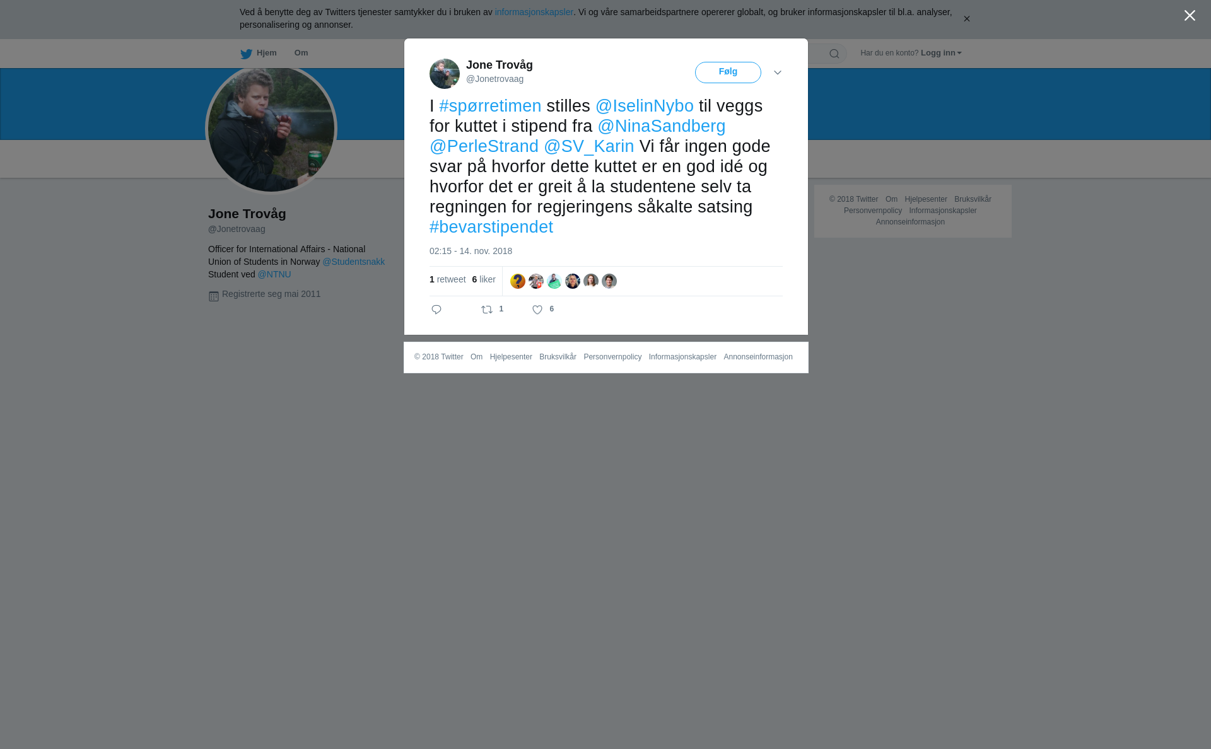
Task: Open the informasjonskapsler link in the notice
Action: [x=534, y=12]
